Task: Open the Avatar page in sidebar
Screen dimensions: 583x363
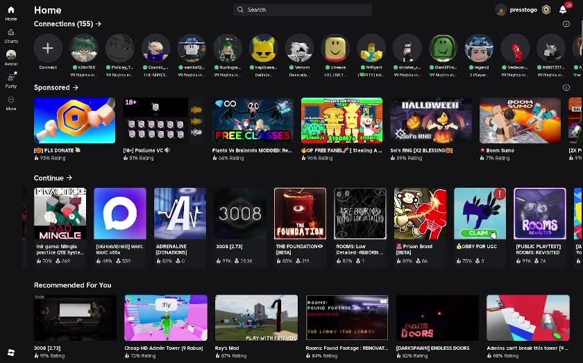Action: tap(11, 57)
